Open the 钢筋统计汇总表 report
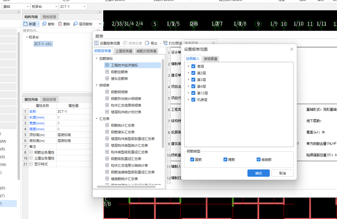This screenshot has height=219, width=337. click(123, 125)
